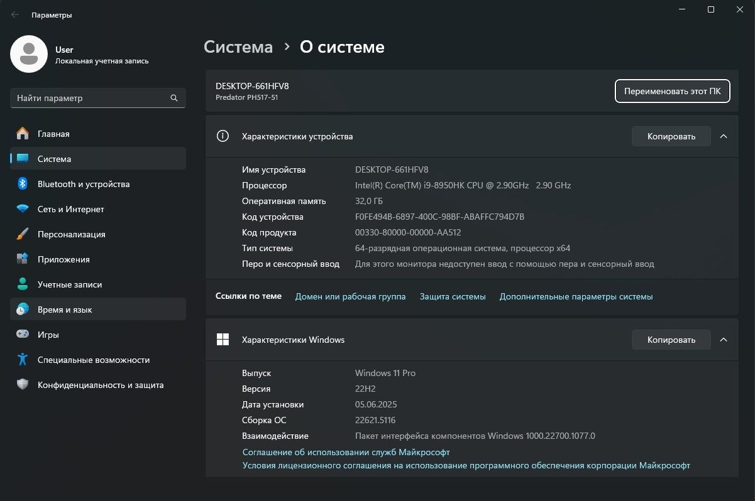The width and height of the screenshot is (755, 501).
Task: Click the OS build 22621.5116 value
Action: pyautogui.click(x=375, y=420)
